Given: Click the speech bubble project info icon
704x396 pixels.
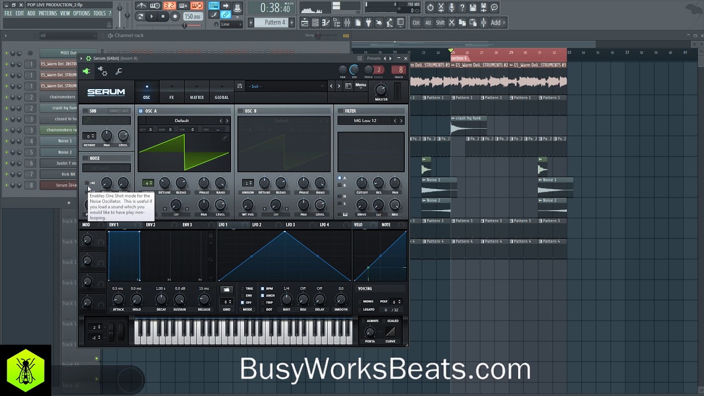Looking at the screenshot, I should point(494,7).
